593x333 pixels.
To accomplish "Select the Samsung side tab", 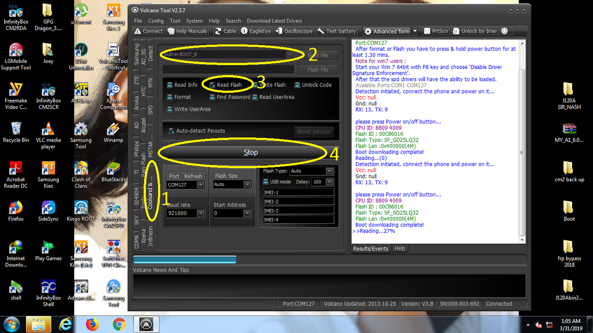I will (x=137, y=55).
